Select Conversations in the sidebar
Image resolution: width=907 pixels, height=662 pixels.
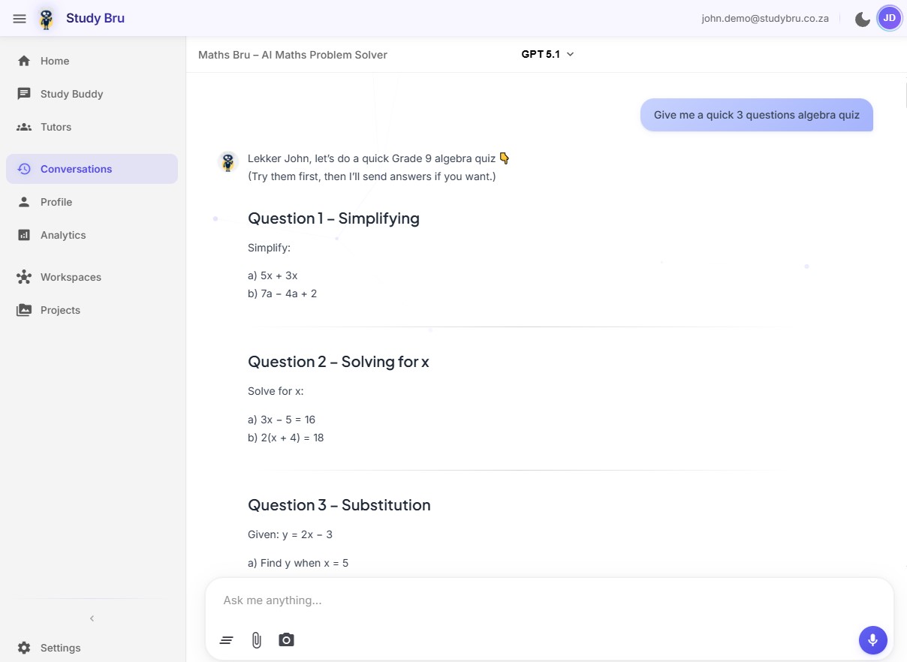click(76, 169)
